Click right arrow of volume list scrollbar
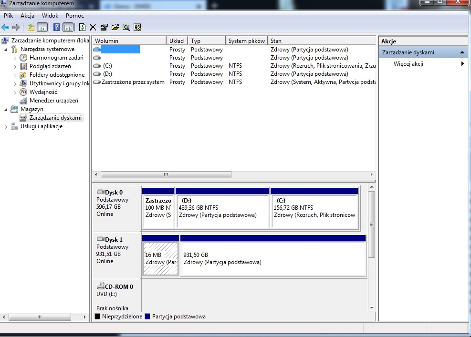The image size is (471, 337). coord(372,174)
